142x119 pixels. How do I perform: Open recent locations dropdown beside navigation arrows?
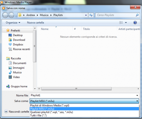(x=16, y=15)
